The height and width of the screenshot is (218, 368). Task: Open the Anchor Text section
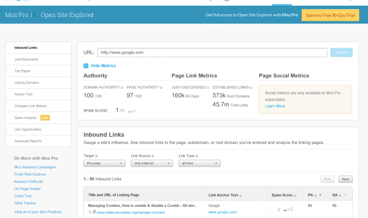[38, 95]
